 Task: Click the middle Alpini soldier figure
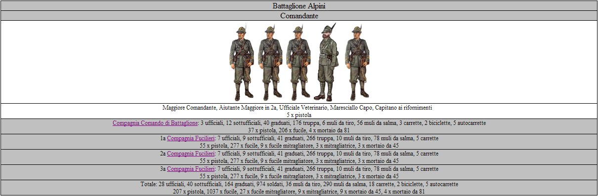[x=299, y=63]
